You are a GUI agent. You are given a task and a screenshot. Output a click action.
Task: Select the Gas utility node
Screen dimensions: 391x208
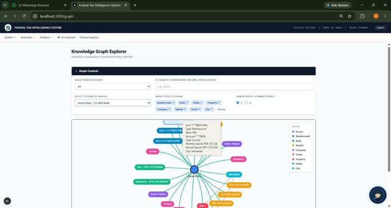click(149, 167)
